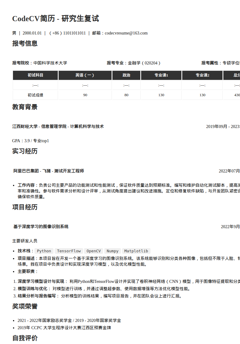This screenshot has width=240, height=344.
Task: Click the '专业课1' table header
Action: click(x=161, y=75)
